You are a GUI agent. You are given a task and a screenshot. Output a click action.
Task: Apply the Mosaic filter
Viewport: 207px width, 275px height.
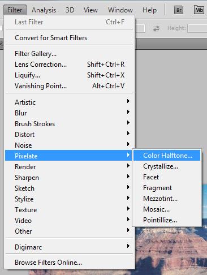[x=167, y=209]
